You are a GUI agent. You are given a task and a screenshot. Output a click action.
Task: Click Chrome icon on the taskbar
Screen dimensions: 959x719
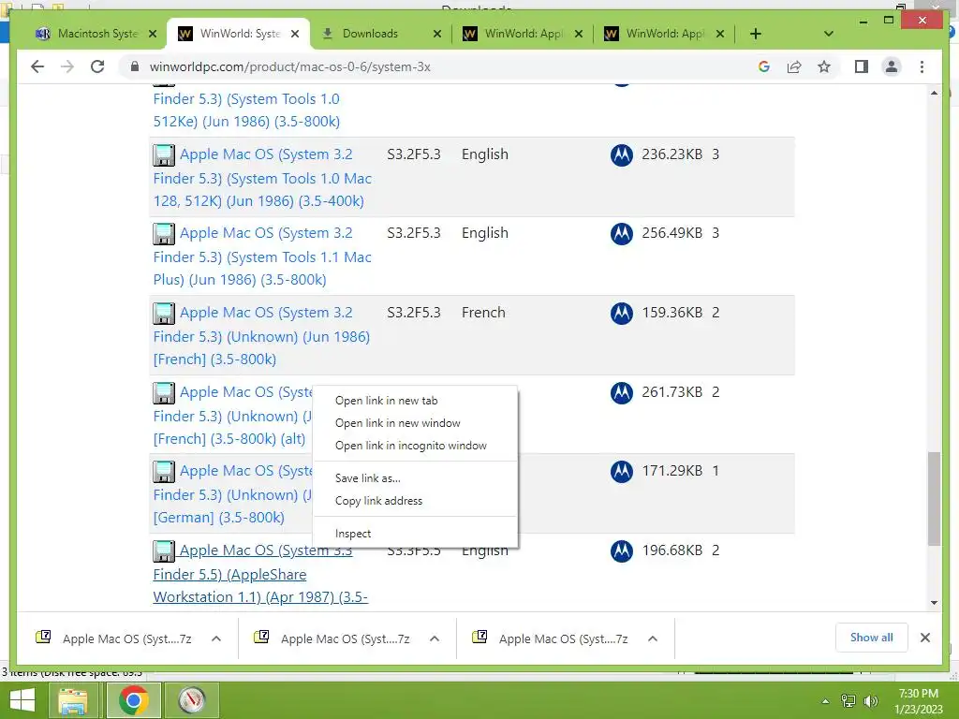click(x=133, y=700)
